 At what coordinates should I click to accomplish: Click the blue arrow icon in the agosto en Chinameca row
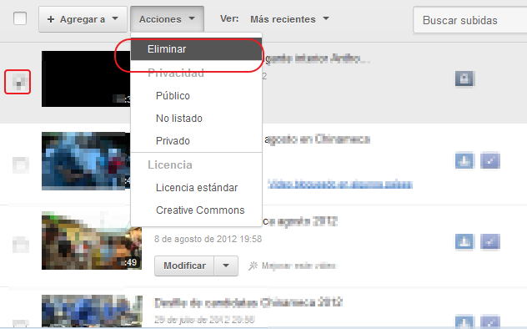pos(464,161)
